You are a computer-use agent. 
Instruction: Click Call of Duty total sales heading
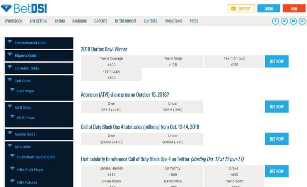click(x=140, y=127)
